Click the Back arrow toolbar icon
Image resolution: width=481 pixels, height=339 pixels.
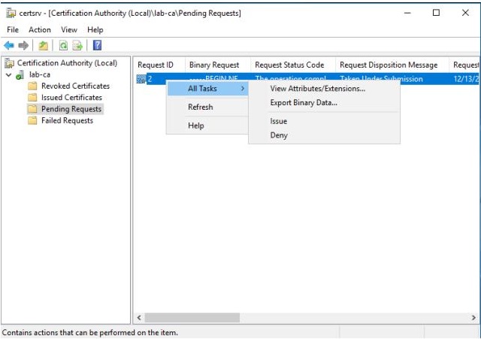coord(9,45)
